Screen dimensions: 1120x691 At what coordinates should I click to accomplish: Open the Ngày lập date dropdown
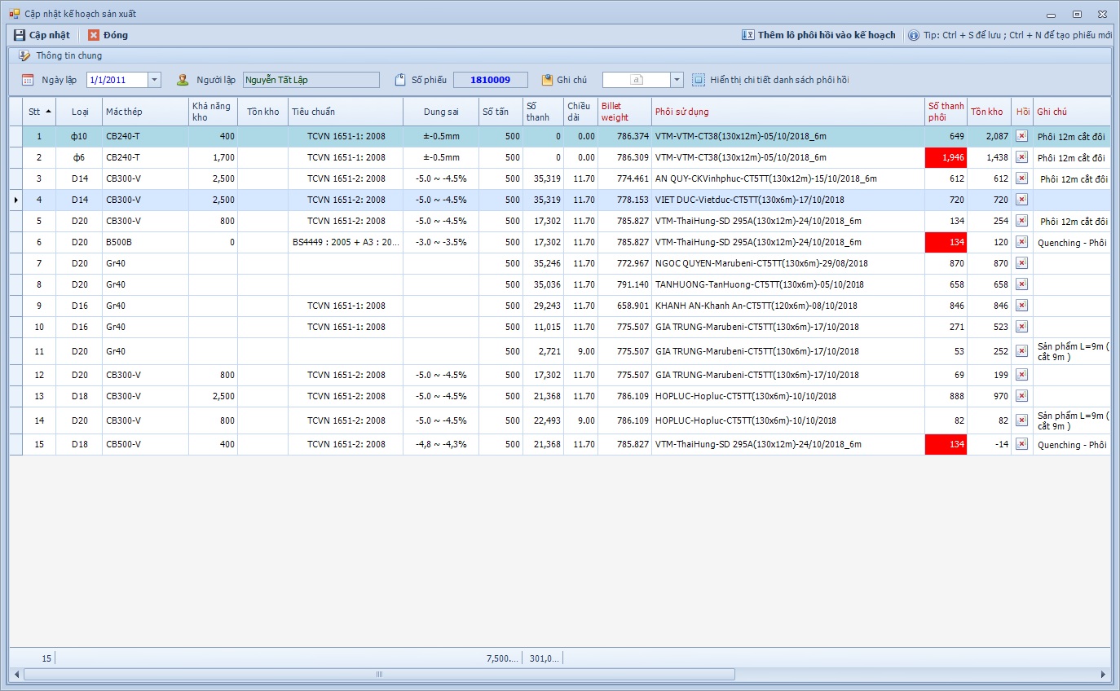coord(154,80)
